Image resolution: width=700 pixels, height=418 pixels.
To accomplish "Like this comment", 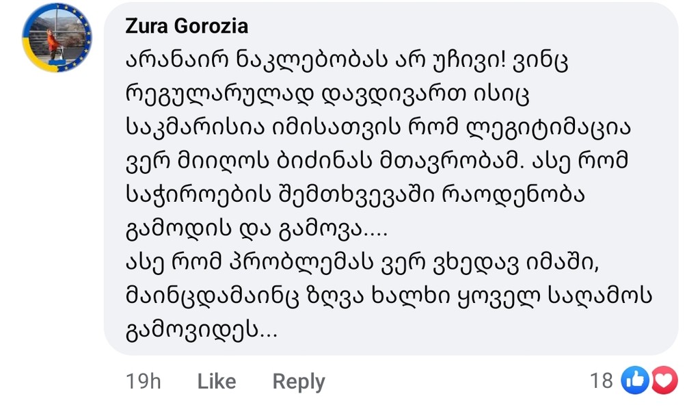I will (x=216, y=381).
